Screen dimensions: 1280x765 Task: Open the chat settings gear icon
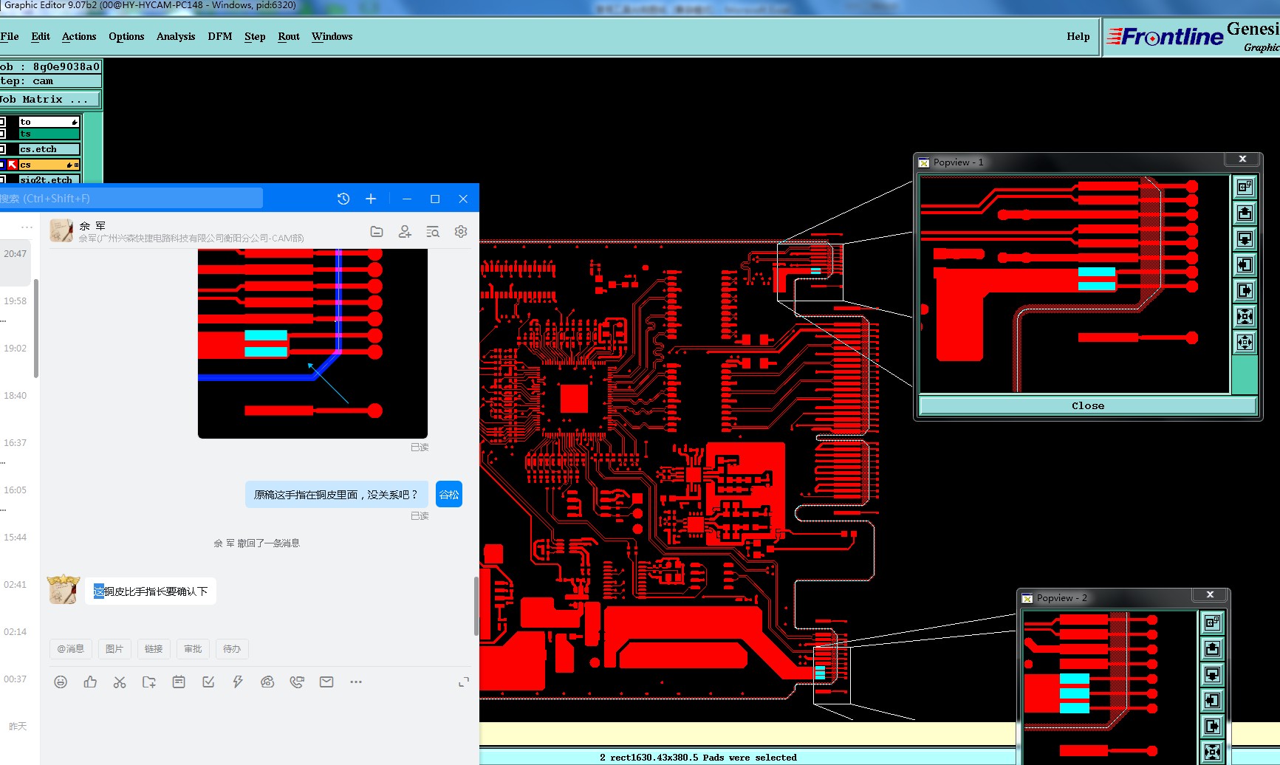(x=461, y=232)
